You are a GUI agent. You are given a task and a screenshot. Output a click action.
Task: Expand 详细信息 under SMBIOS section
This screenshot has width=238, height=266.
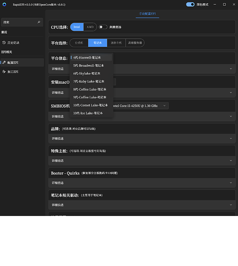click(142, 117)
